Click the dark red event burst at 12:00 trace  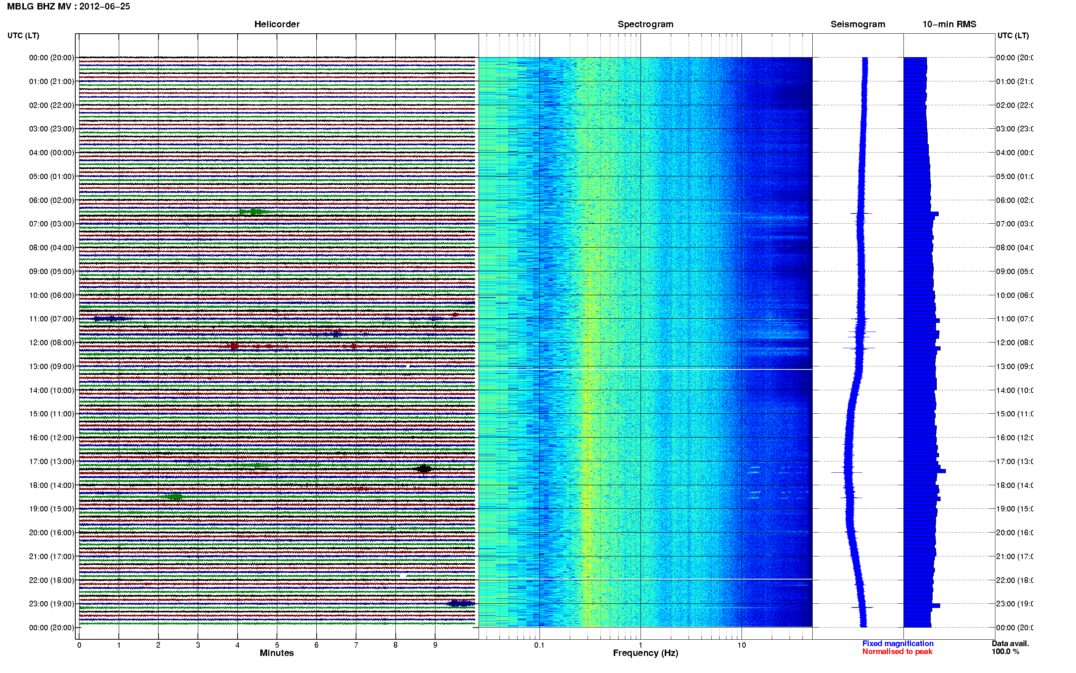pyautogui.click(x=234, y=346)
